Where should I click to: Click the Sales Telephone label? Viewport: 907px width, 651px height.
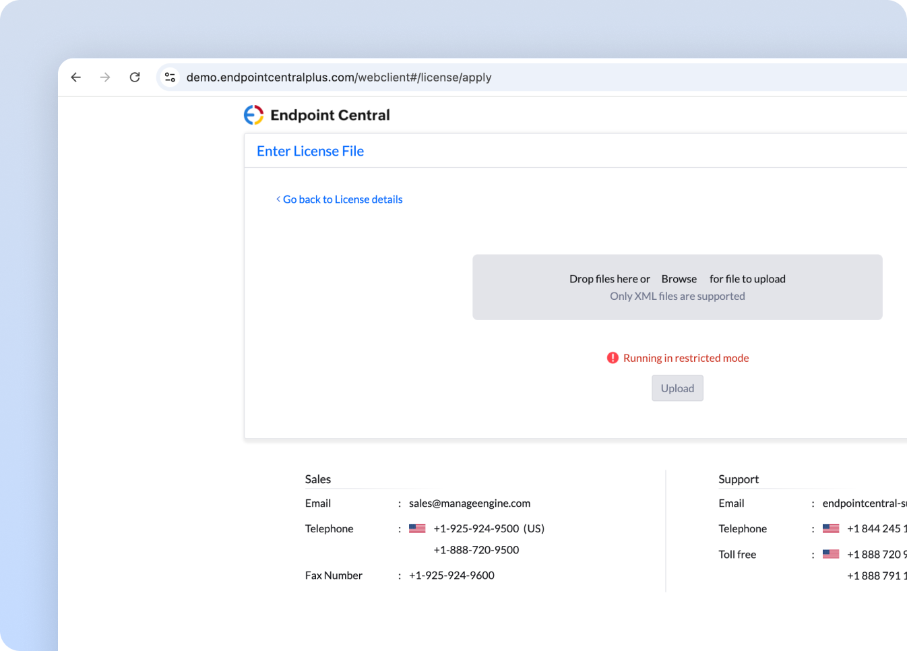tap(329, 529)
